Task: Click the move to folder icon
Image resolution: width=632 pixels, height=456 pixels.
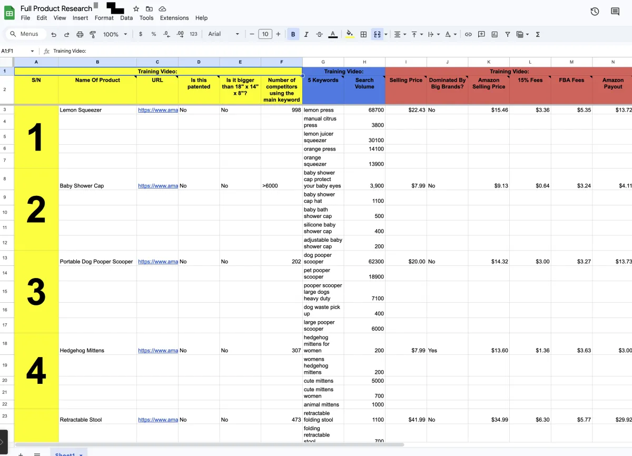Action: pos(150,9)
